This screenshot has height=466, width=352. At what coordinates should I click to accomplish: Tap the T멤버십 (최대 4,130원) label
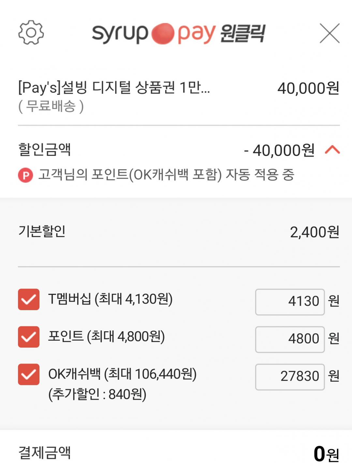[x=110, y=299]
